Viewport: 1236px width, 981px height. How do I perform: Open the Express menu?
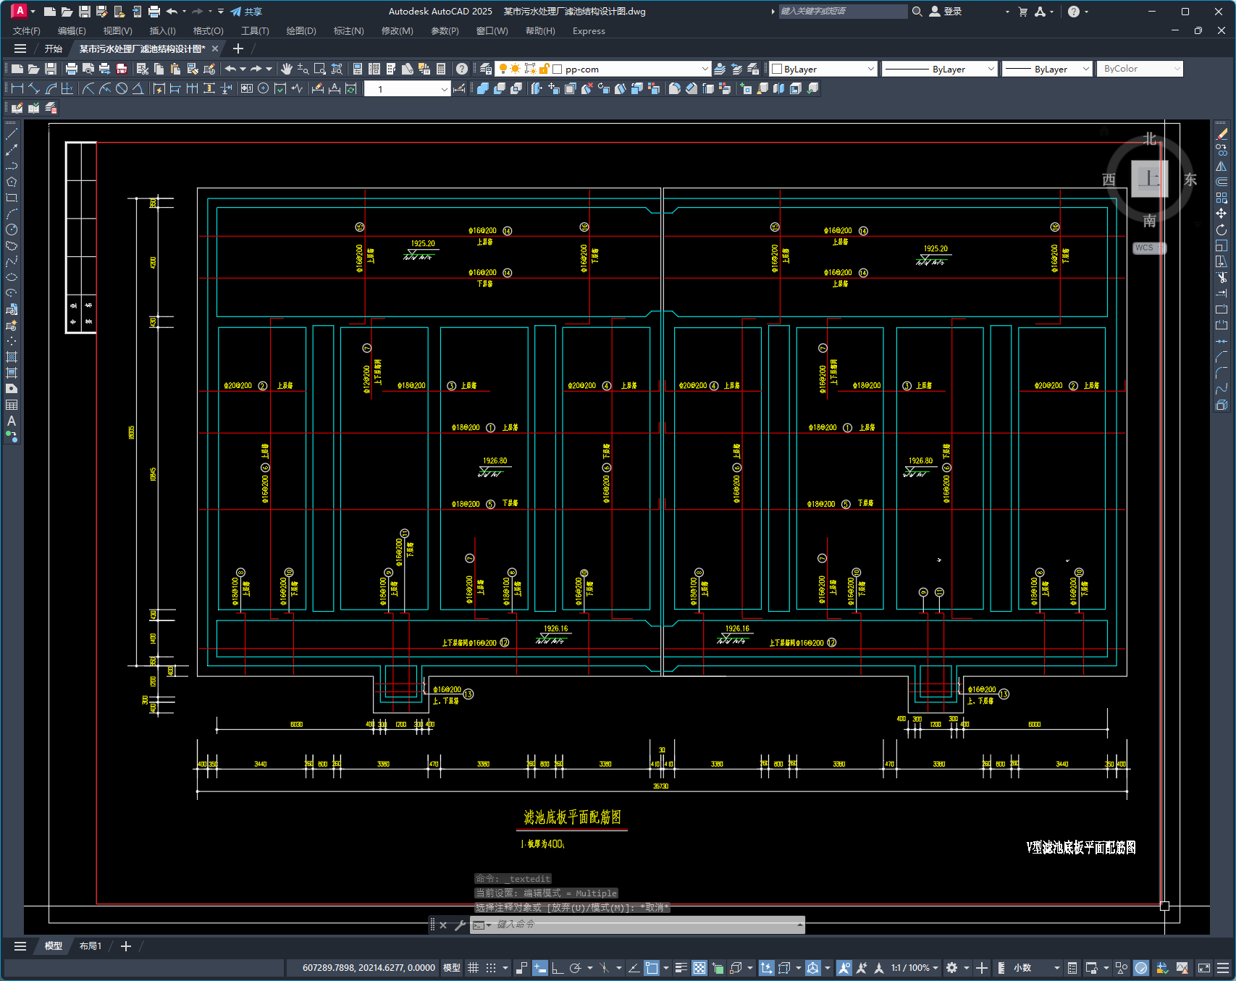pyautogui.click(x=589, y=31)
